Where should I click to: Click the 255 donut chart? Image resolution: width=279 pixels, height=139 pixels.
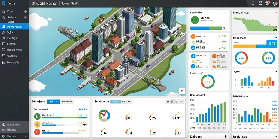tap(268, 58)
